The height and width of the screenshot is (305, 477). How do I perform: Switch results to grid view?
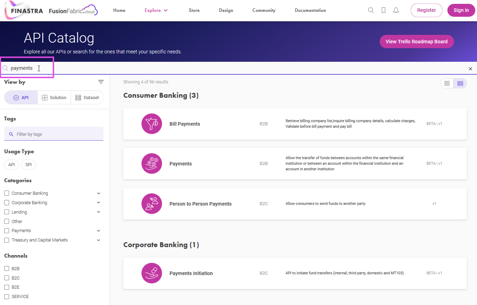(x=447, y=83)
